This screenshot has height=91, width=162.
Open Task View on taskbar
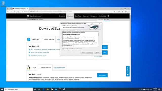[39, 89]
